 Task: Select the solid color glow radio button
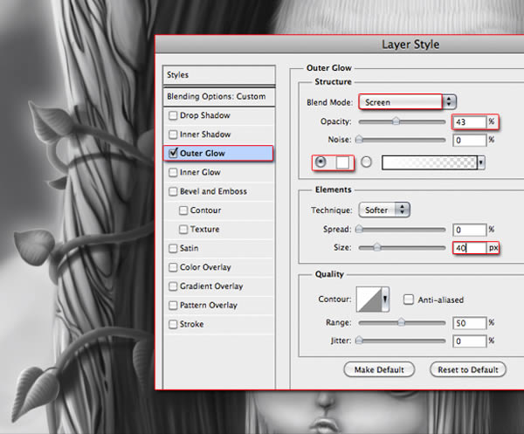(321, 162)
